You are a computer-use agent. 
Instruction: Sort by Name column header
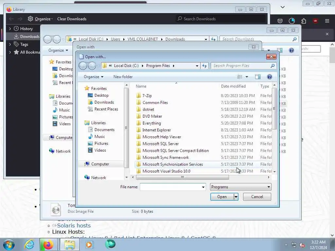(141, 86)
